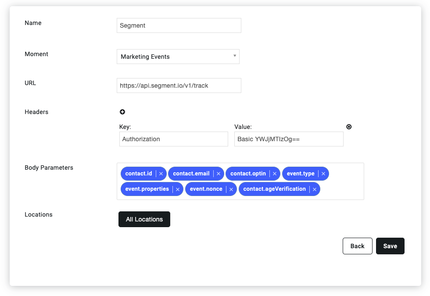Screen dimensions: 430x296
Task: Focus the header Value field
Action: (x=289, y=139)
